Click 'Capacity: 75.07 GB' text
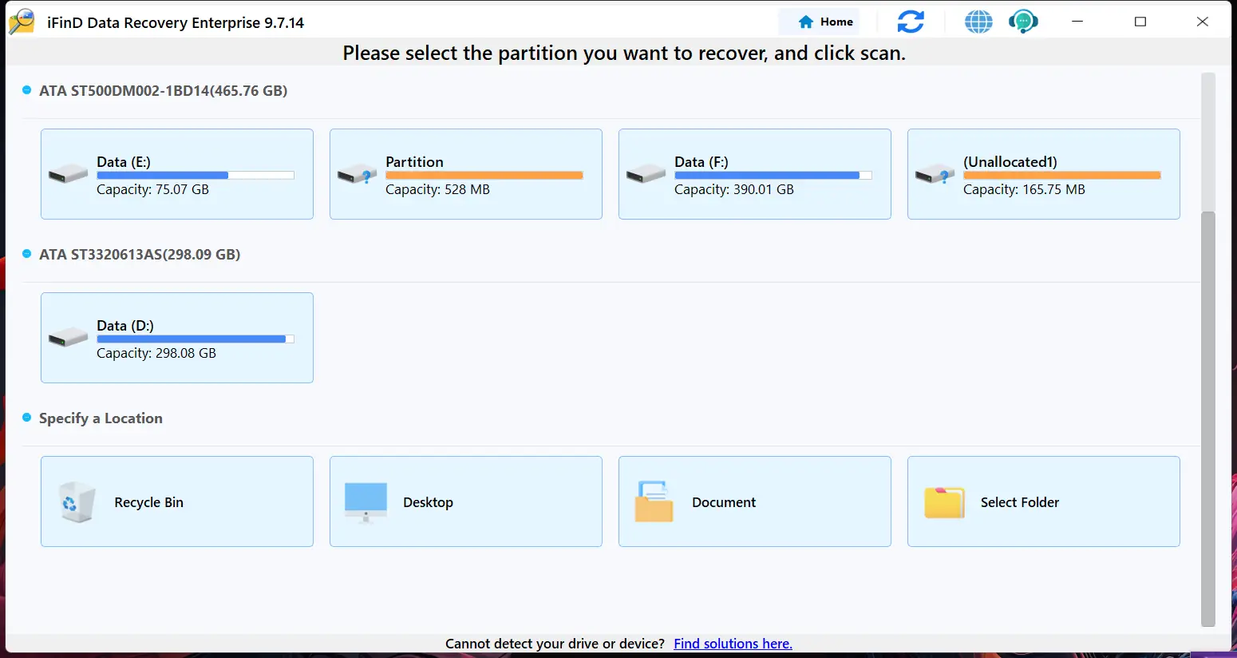The width and height of the screenshot is (1237, 658). point(152,190)
